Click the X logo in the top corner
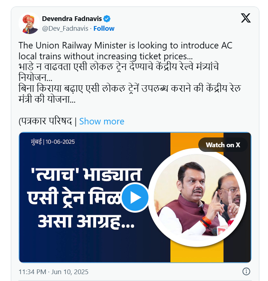 (246, 18)
